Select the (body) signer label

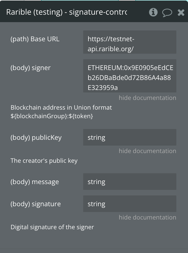tap(31, 68)
